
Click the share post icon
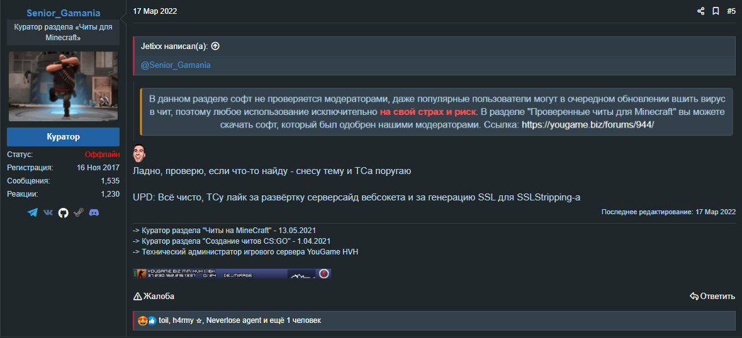(701, 11)
